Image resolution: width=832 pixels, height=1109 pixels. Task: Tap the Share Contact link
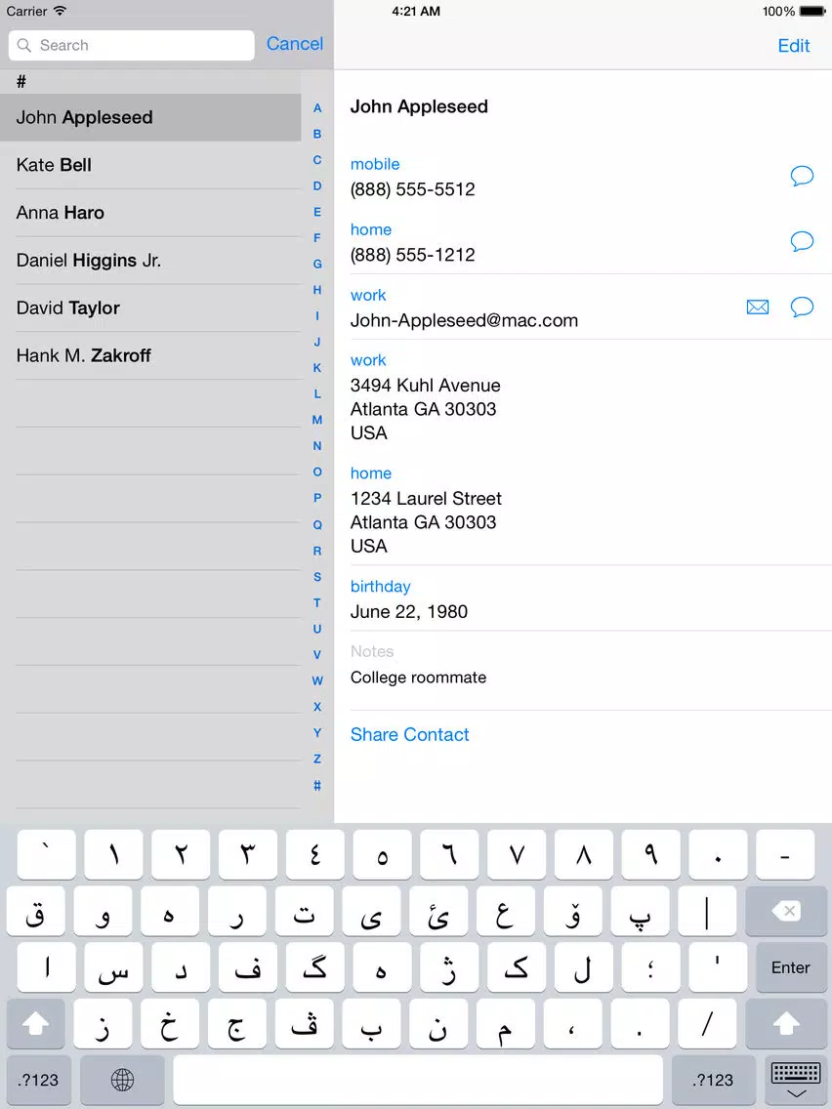coord(409,735)
